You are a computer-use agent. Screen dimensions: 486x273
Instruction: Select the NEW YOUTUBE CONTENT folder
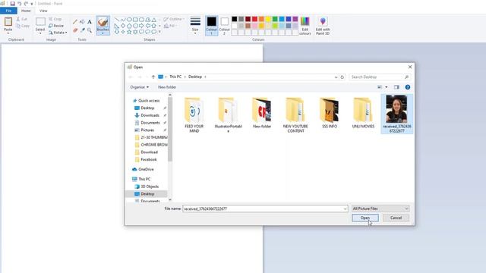tap(295, 115)
